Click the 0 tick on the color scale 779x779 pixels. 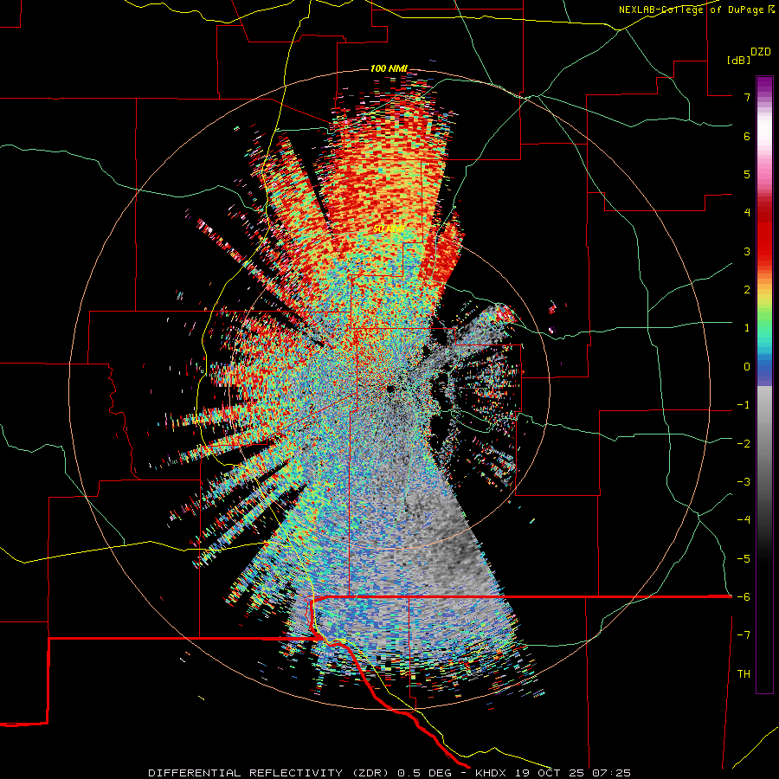click(747, 367)
